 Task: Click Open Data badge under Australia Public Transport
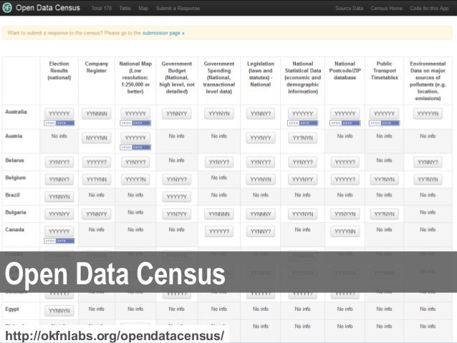coord(384,123)
